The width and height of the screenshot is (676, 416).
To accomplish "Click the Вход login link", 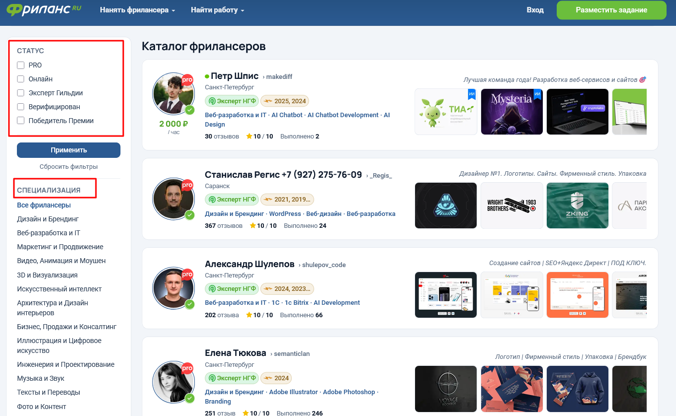I will click(535, 10).
